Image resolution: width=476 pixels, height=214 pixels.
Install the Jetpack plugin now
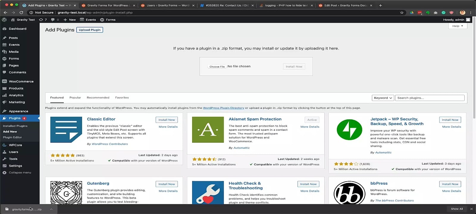coord(450,120)
